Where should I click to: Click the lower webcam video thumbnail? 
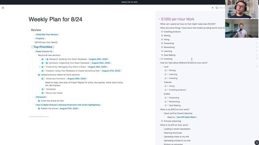pyautogui.click(x=242, y=28)
